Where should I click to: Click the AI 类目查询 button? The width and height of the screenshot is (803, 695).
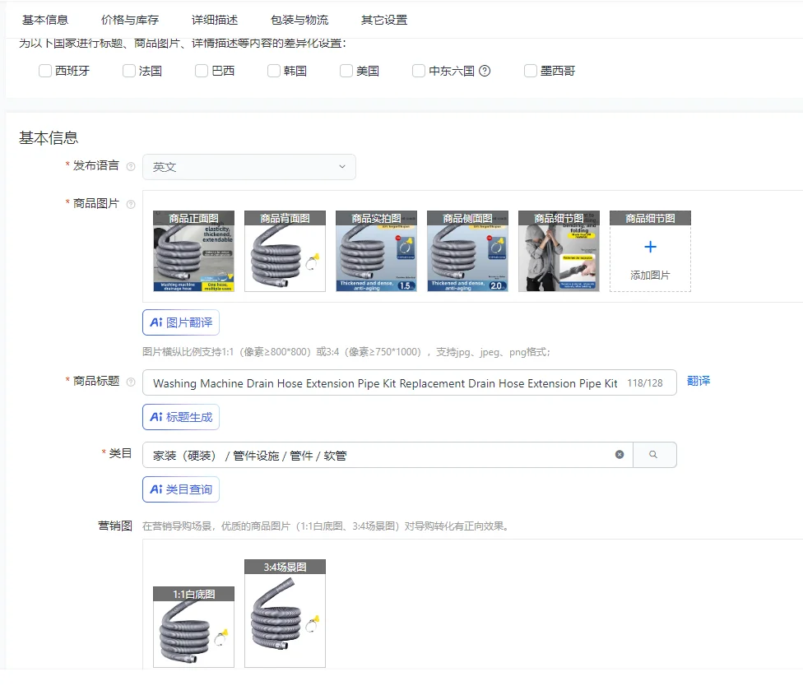(x=181, y=489)
